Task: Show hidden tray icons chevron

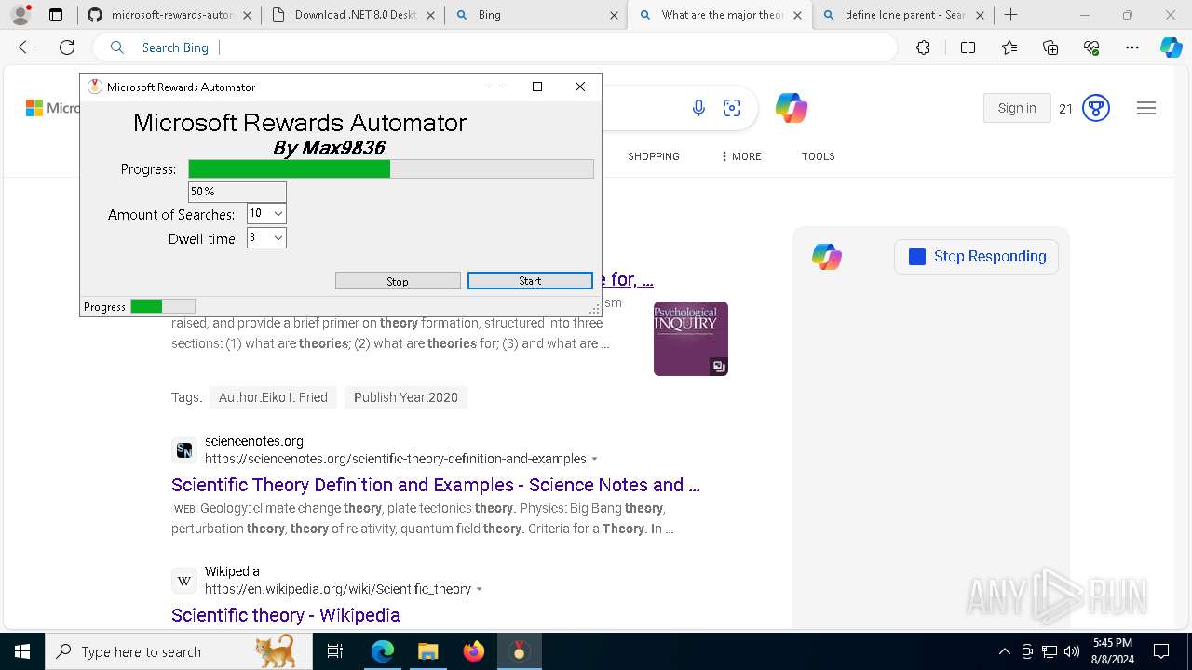Action: pyautogui.click(x=1004, y=651)
